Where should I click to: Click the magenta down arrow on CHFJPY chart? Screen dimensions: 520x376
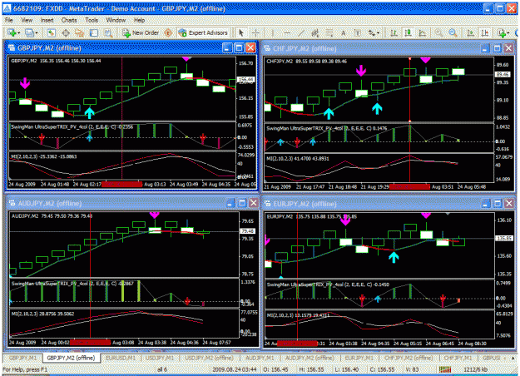tap(361, 71)
